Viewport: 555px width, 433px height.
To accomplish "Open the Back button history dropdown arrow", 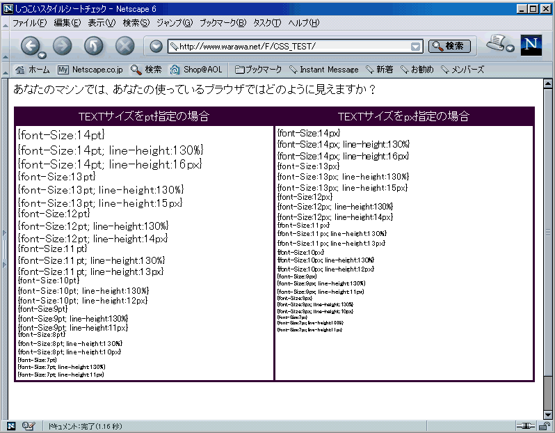I will (x=42, y=55).
